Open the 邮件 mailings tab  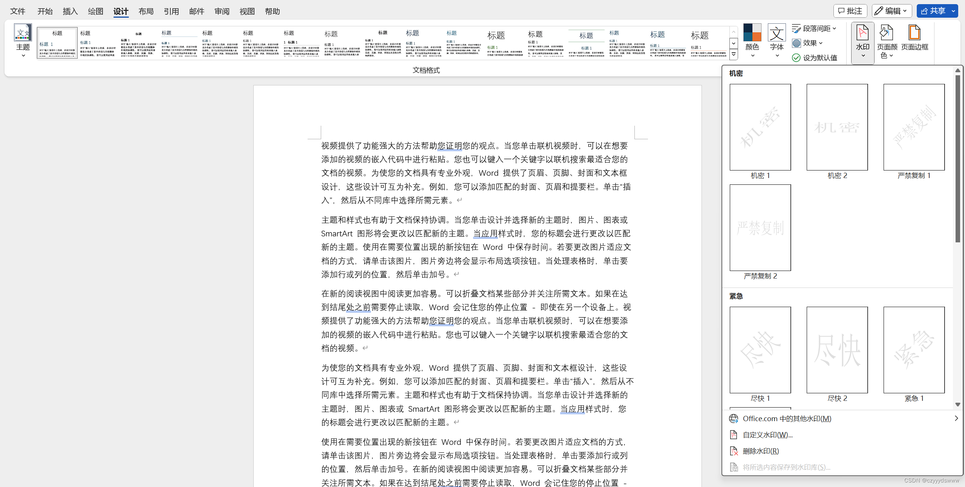coord(196,11)
